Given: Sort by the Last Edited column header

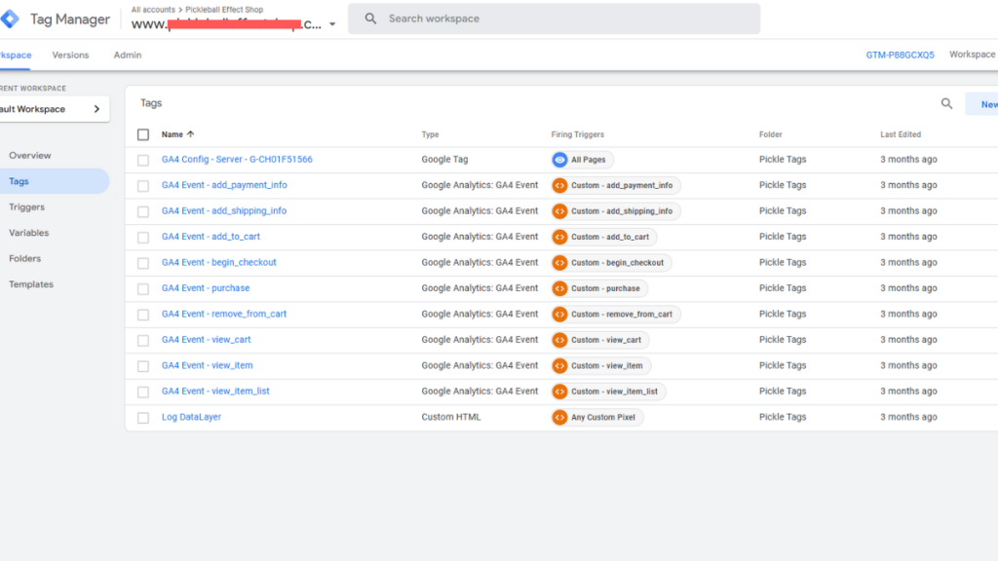Looking at the screenshot, I should pyautogui.click(x=901, y=134).
